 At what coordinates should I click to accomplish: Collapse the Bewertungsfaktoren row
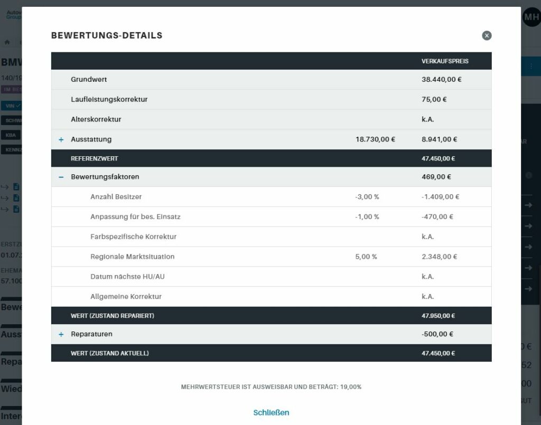(61, 177)
